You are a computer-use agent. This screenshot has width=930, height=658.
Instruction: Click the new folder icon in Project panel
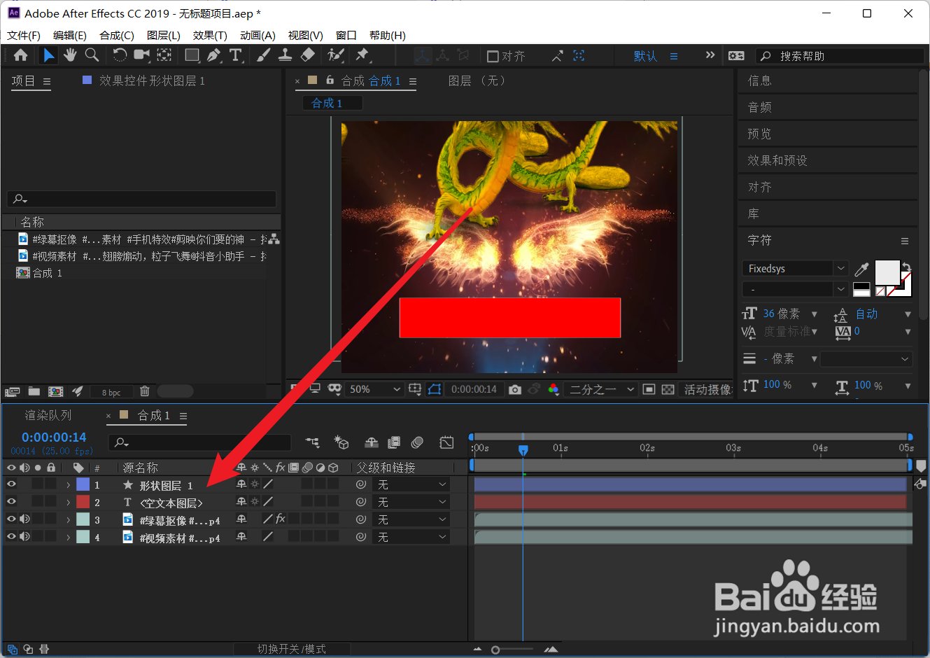tap(34, 391)
